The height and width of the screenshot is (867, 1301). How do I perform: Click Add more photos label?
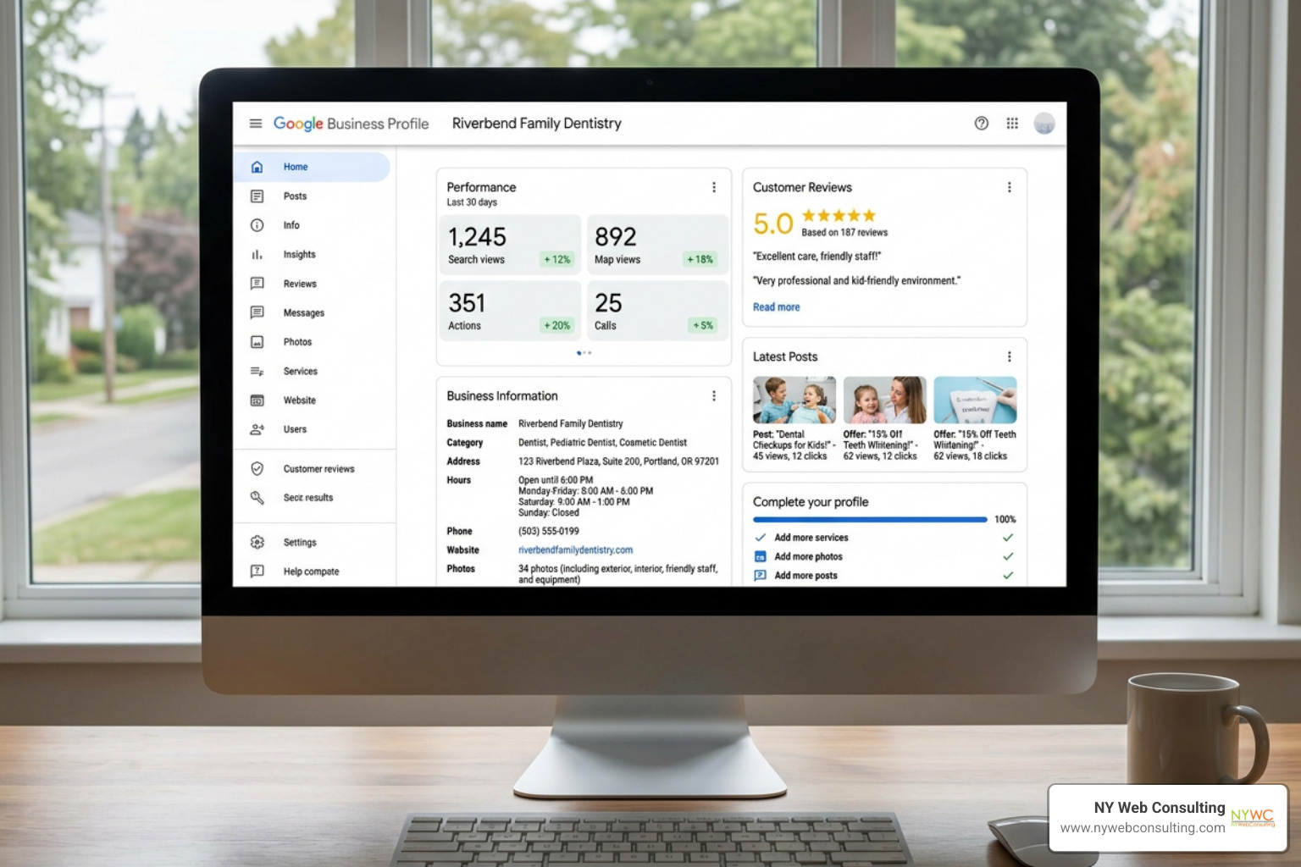click(x=808, y=556)
